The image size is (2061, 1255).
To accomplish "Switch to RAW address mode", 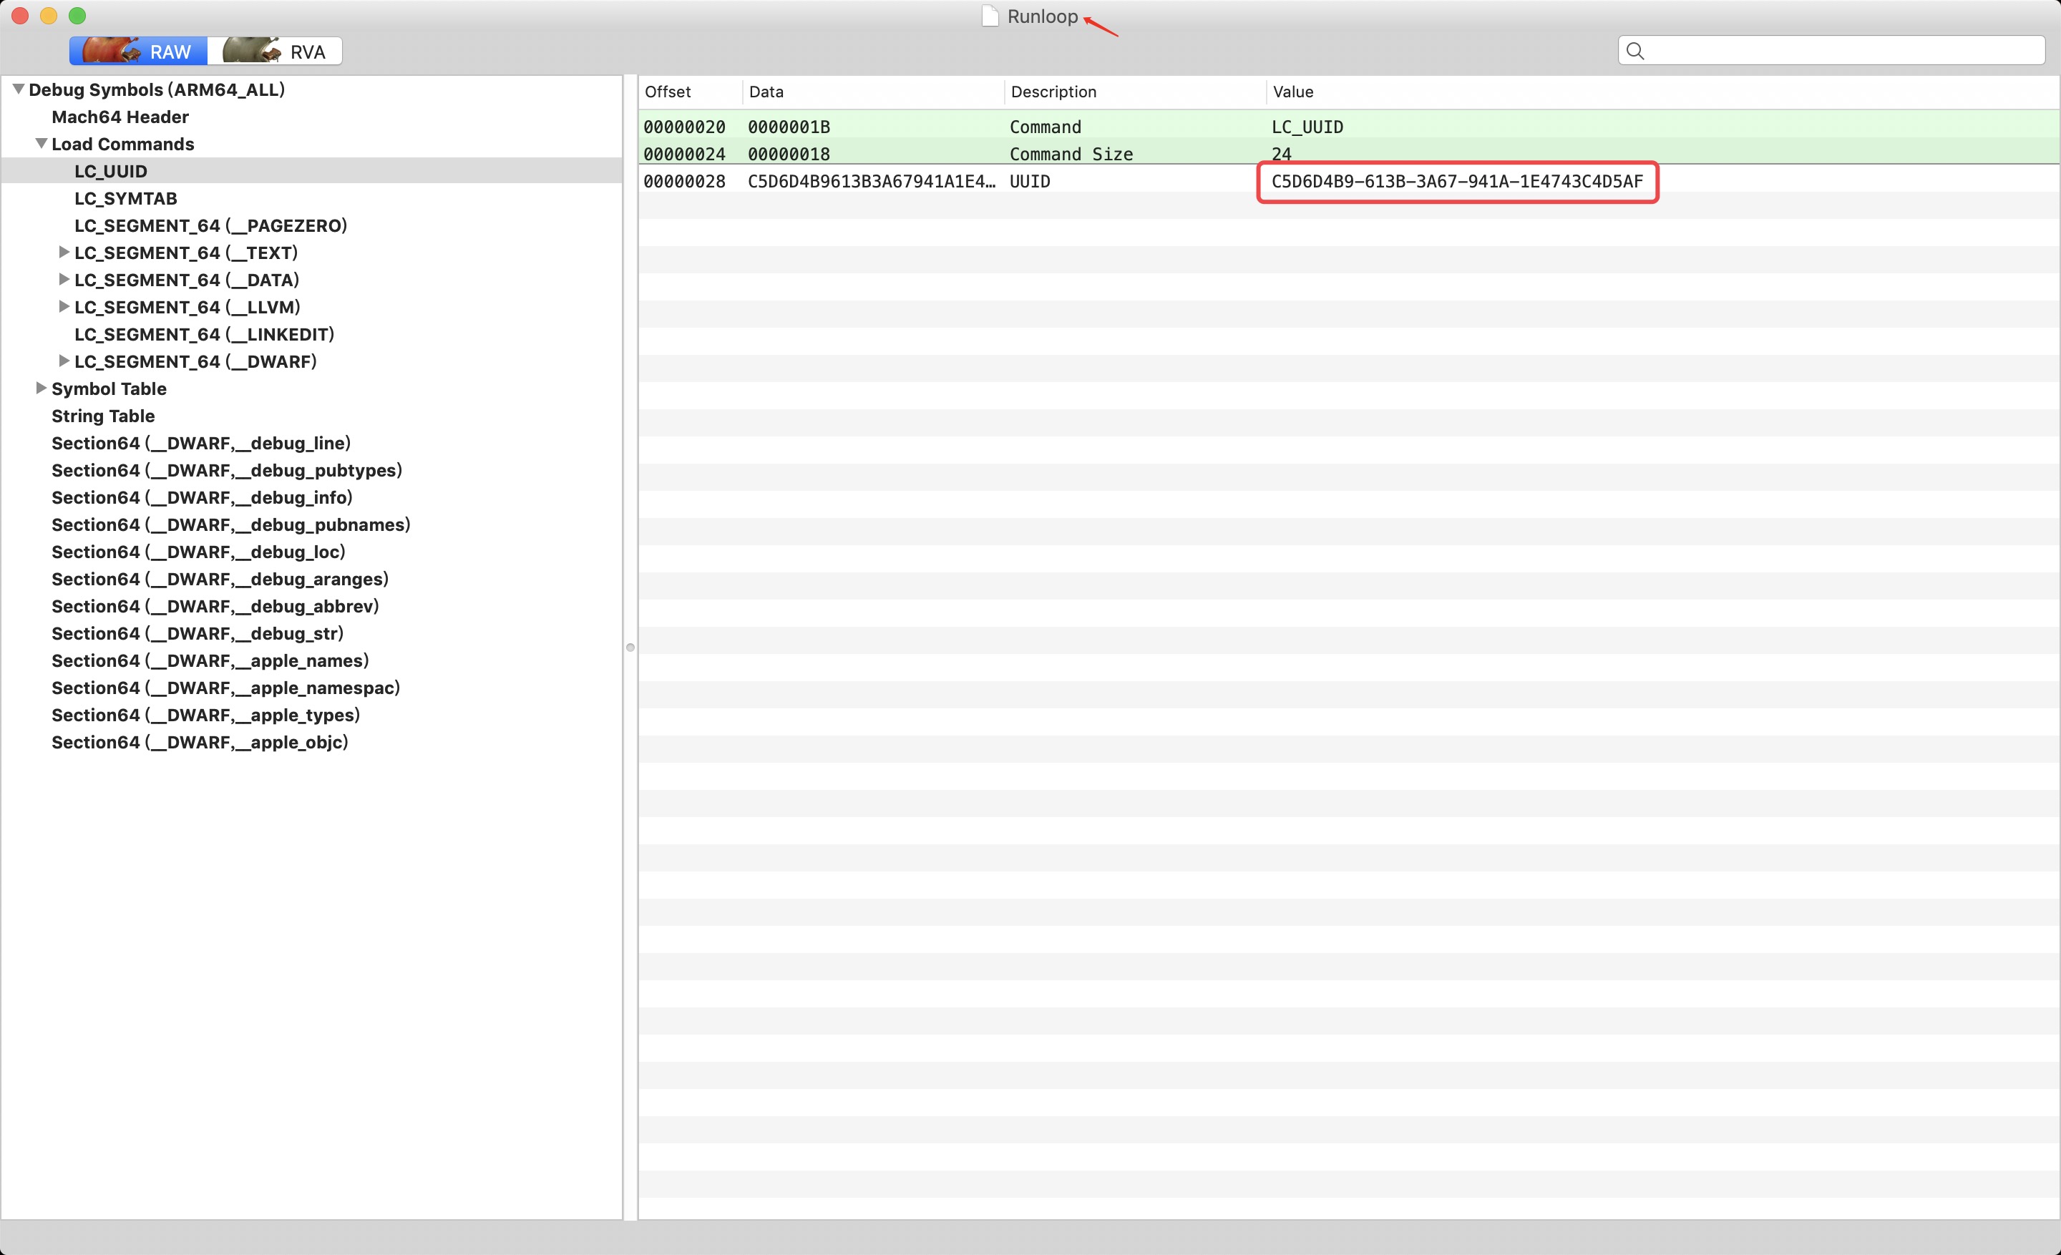I will point(138,51).
